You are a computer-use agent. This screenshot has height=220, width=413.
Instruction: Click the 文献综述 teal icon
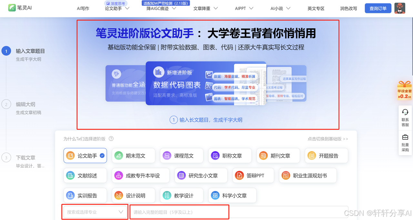70,175
